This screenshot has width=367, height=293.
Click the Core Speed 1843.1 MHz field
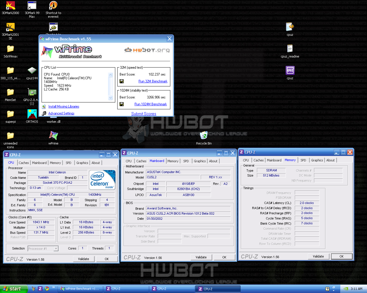tap(41, 222)
